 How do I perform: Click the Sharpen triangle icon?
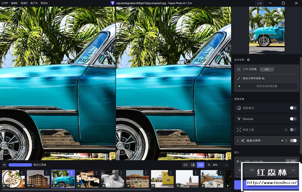[239, 119]
